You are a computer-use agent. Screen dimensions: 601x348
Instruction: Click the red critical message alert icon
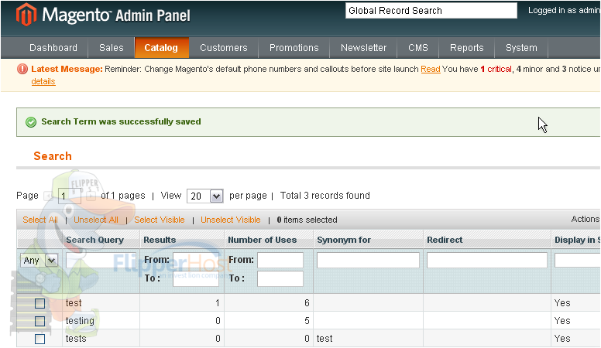coord(22,69)
